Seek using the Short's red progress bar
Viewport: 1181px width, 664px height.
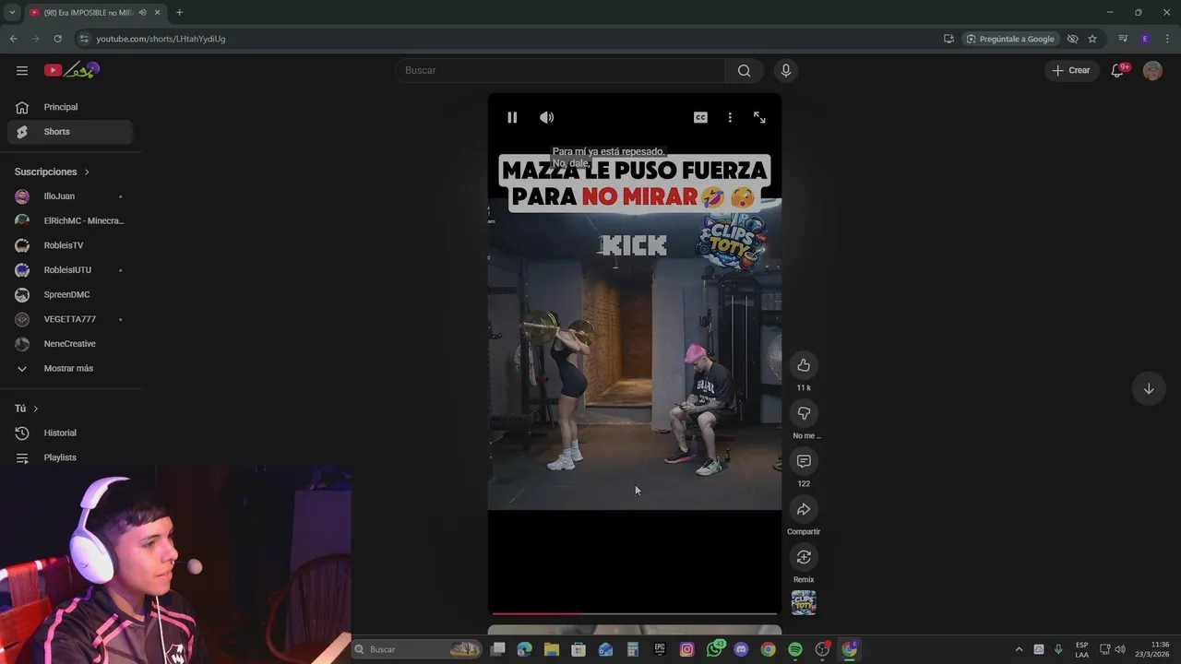(x=635, y=613)
